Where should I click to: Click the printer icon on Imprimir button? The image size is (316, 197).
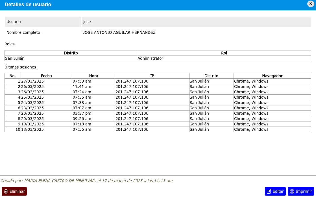pos(292,191)
